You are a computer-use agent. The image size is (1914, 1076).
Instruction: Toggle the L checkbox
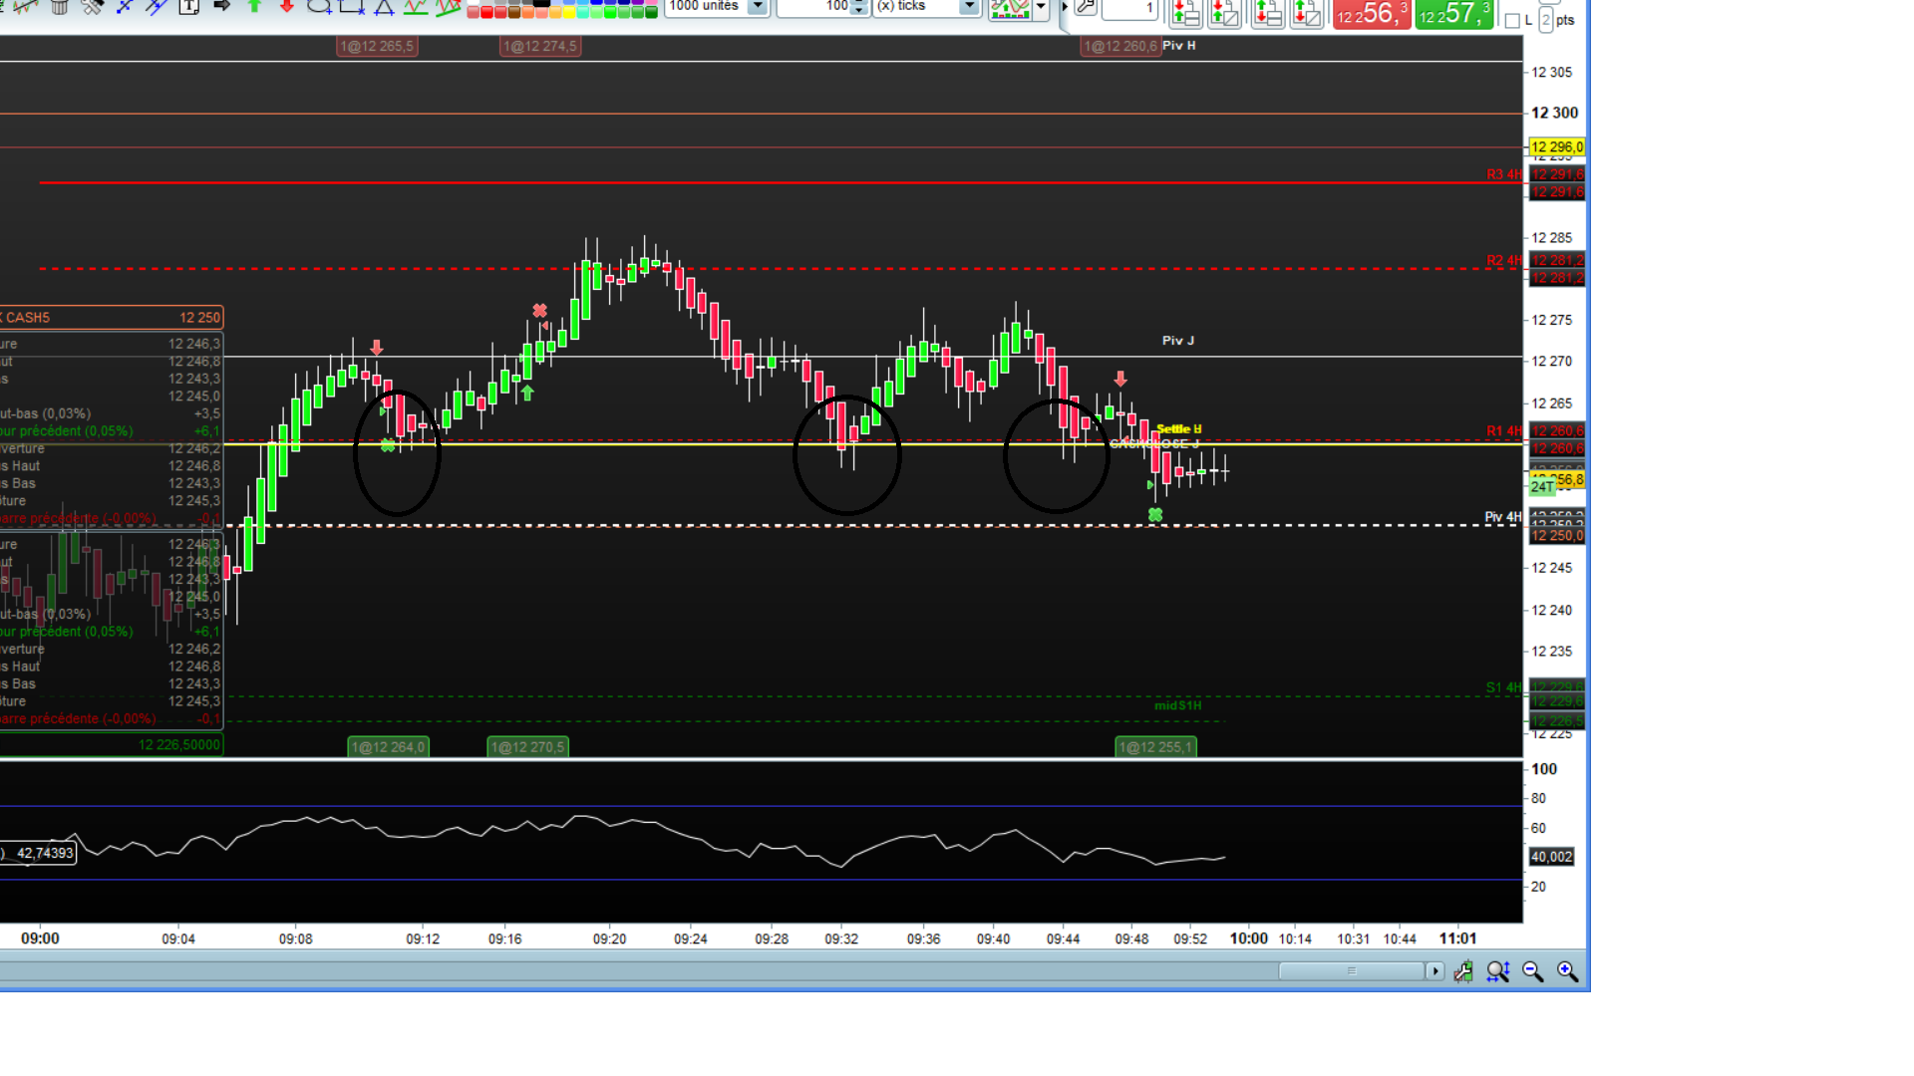[1512, 20]
